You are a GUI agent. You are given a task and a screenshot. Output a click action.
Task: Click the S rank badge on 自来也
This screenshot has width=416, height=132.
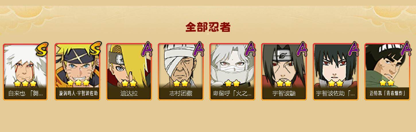click(x=42, y=49)
